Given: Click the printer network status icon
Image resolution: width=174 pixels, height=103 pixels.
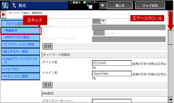Looking at the screenshot, I should click(x=90, y=7).
